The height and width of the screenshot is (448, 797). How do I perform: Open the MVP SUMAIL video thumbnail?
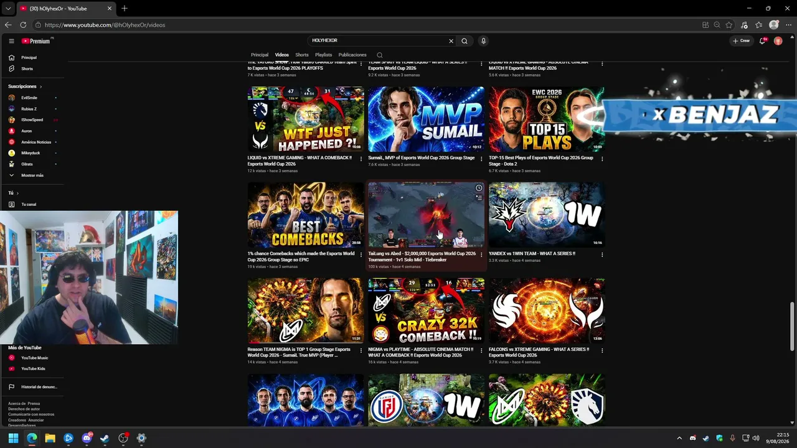(x=426, y=119)
